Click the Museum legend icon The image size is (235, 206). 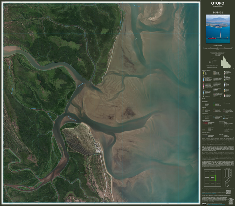(214, 89)
